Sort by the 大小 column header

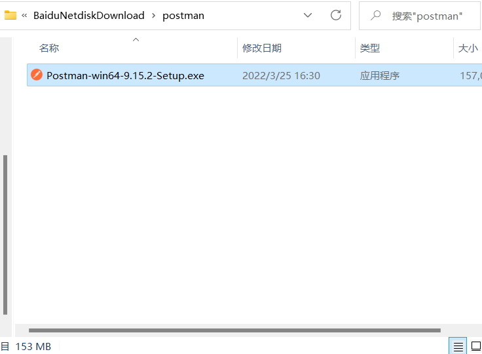point(468,48)
